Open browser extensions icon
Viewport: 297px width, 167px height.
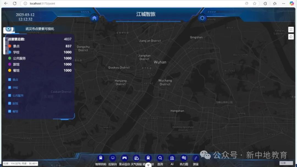coord(265,3)
